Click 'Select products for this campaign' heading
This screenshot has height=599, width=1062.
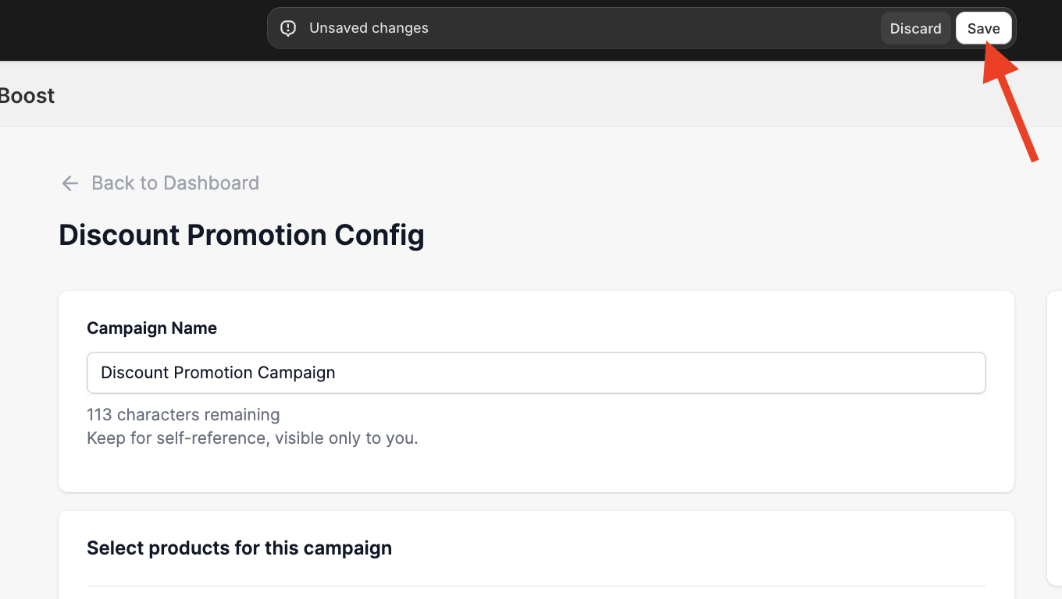pos(239,548)
